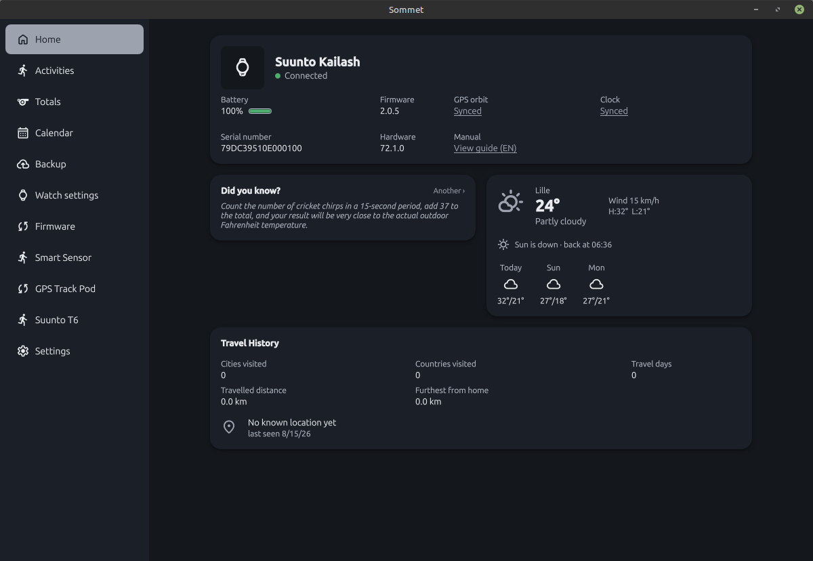Click the Activities runner icon
The image size is (813, 561).
pos(23,70)
